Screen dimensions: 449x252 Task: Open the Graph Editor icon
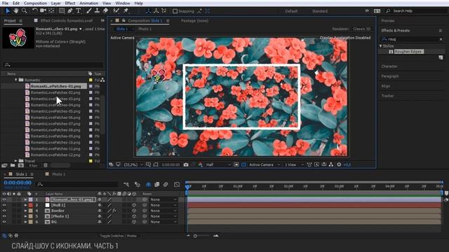(x=177, y=185)
